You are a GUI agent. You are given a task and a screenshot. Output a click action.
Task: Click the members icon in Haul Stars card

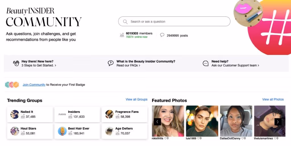tap(23, 133)
